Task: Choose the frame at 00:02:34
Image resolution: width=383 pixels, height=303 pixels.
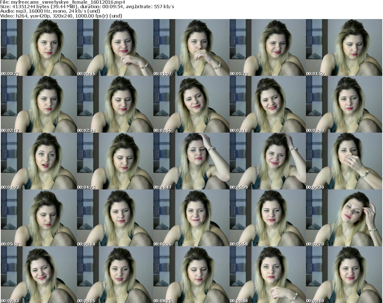Action: coord(115,104)
